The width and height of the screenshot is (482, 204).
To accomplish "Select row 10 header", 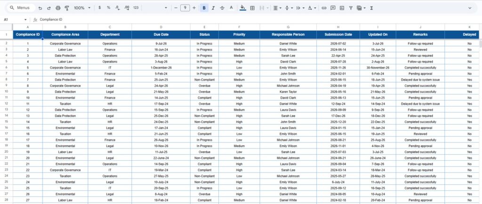I will [x=6, y=92].
